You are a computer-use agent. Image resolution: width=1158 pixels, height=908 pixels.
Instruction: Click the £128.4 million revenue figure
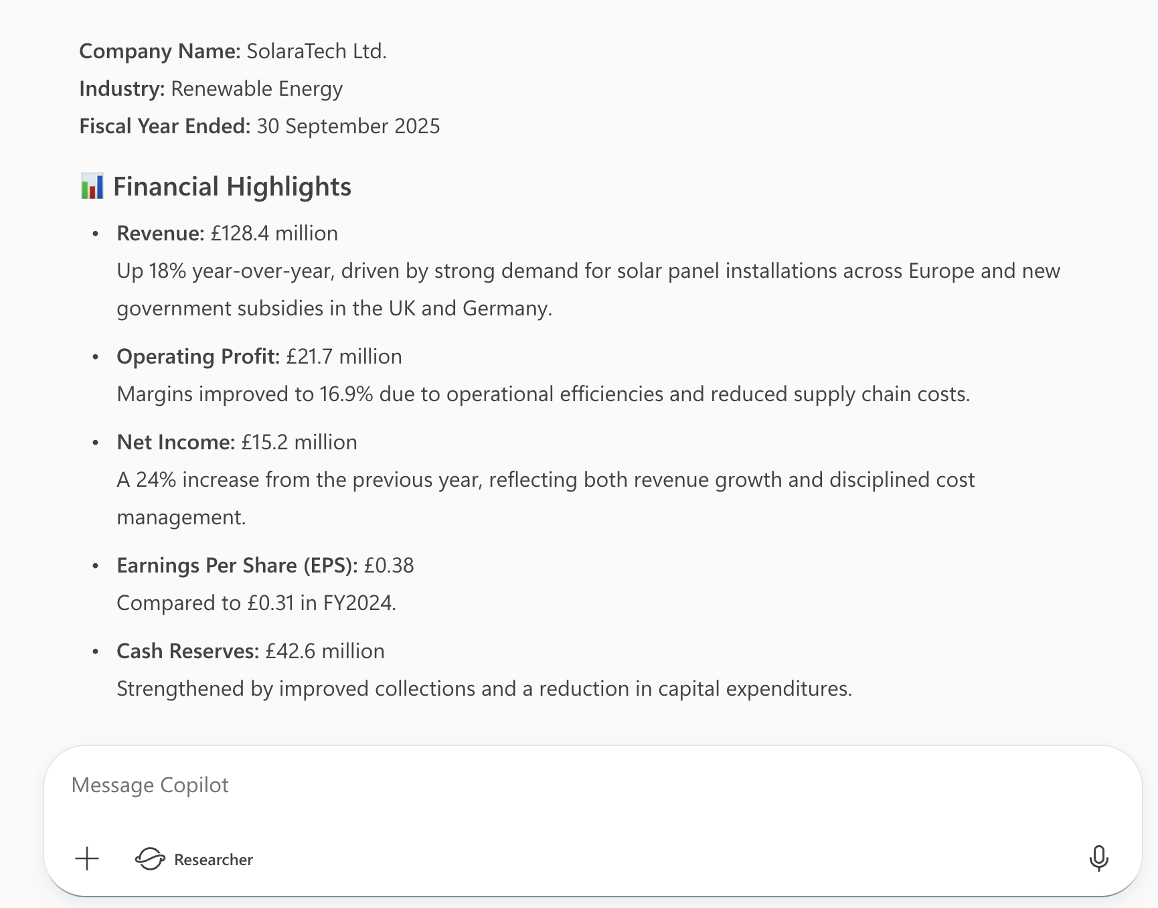[274, 233]
